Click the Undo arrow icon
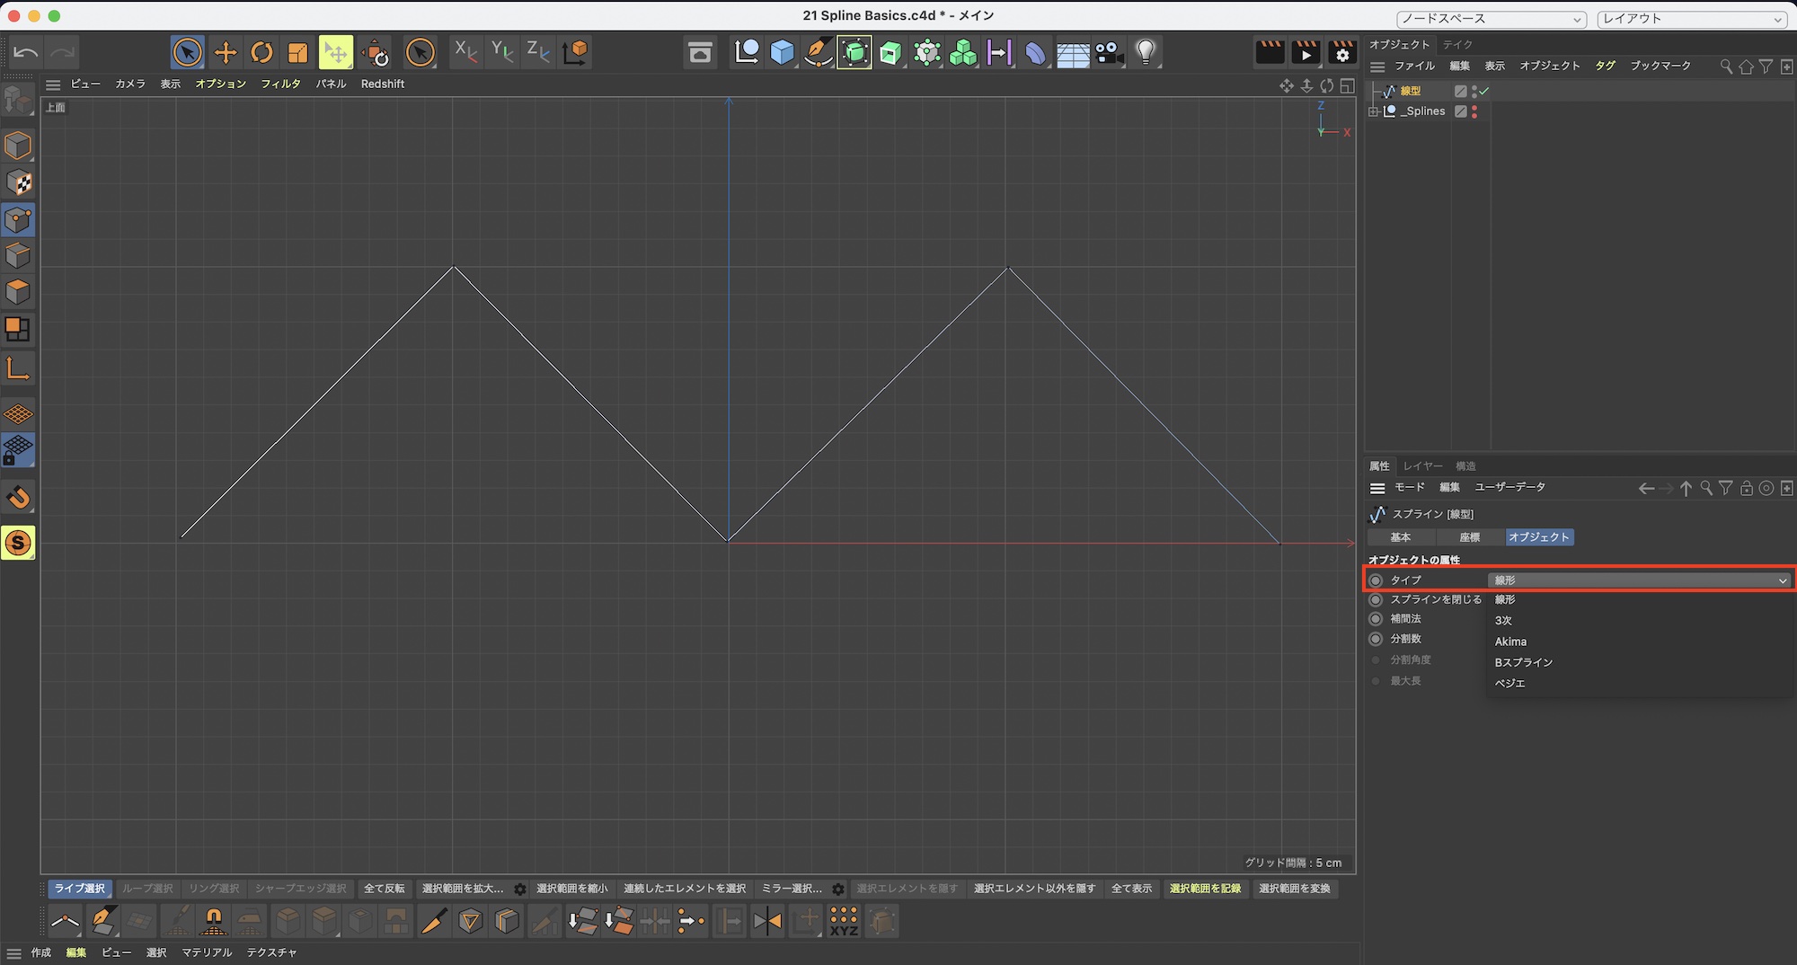Viewport: 1797px width, 965px height. point(26,53)
